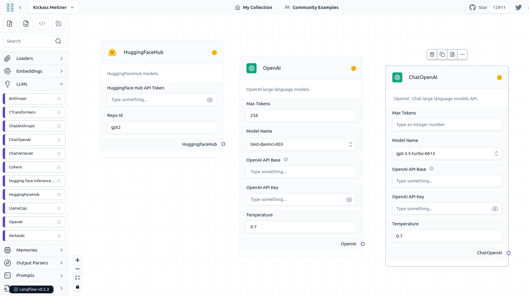Click the zoom in plus button
Screen dimensions: 529x296
point(77,260)
